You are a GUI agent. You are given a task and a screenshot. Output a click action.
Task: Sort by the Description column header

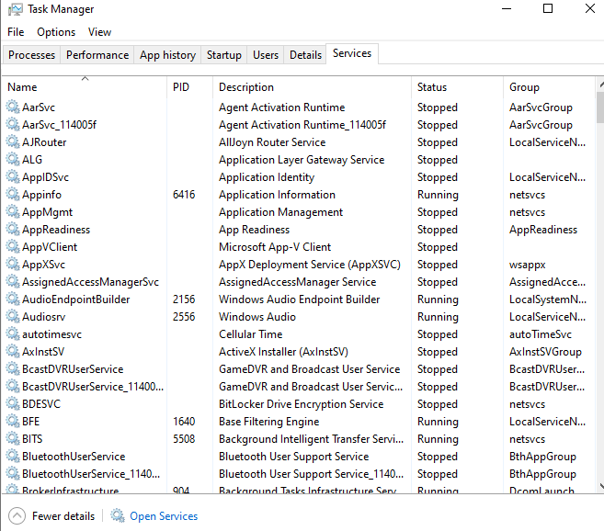coord(312,87)
